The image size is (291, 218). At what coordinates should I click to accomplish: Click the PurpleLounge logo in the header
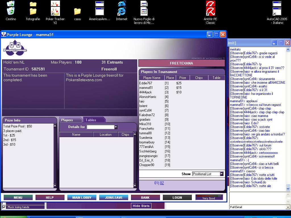15,48
